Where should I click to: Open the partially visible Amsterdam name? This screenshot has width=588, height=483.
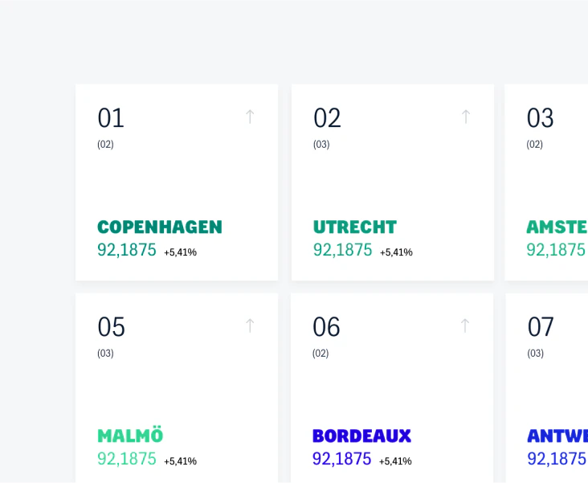point(557,227)
